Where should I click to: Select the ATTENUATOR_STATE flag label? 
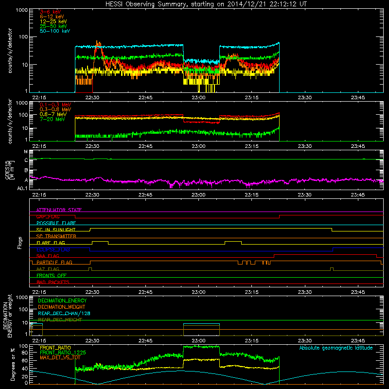pyautogui.click(x=59, y=210)
